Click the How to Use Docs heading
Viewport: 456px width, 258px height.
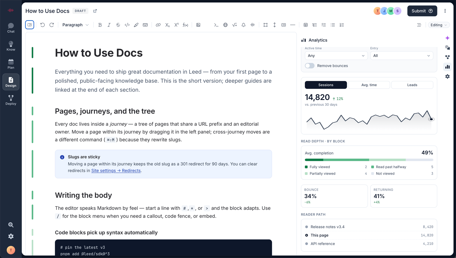tap(99, 53)
